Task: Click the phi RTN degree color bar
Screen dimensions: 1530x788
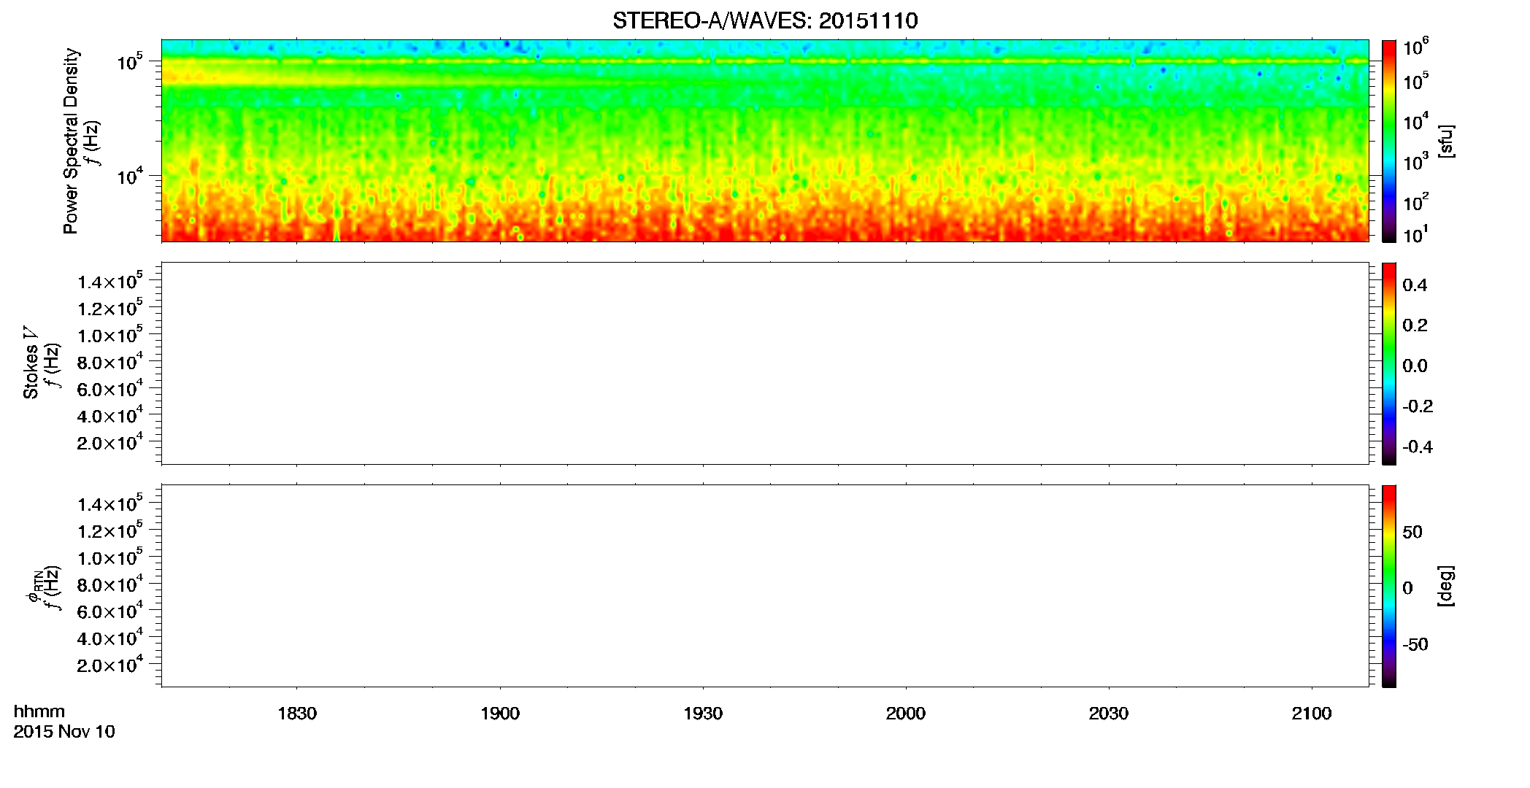Action: click(x=1389, y=586)
